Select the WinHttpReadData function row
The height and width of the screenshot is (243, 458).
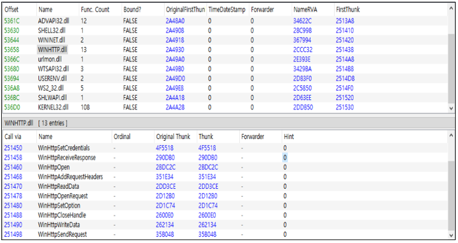[x=225, y=187]
